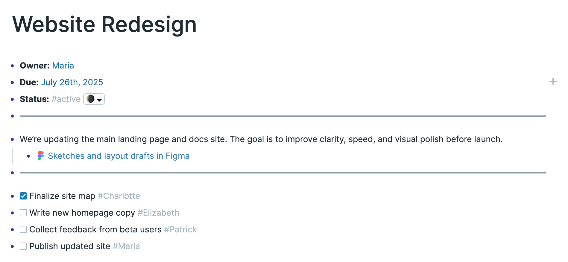Open the July 26th, 2025 date link
This screenshot has height=262, width=568.
click(72, 82)
